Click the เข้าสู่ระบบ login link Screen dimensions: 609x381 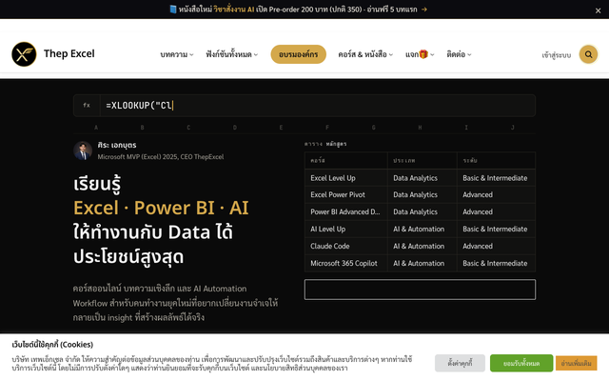556,55
